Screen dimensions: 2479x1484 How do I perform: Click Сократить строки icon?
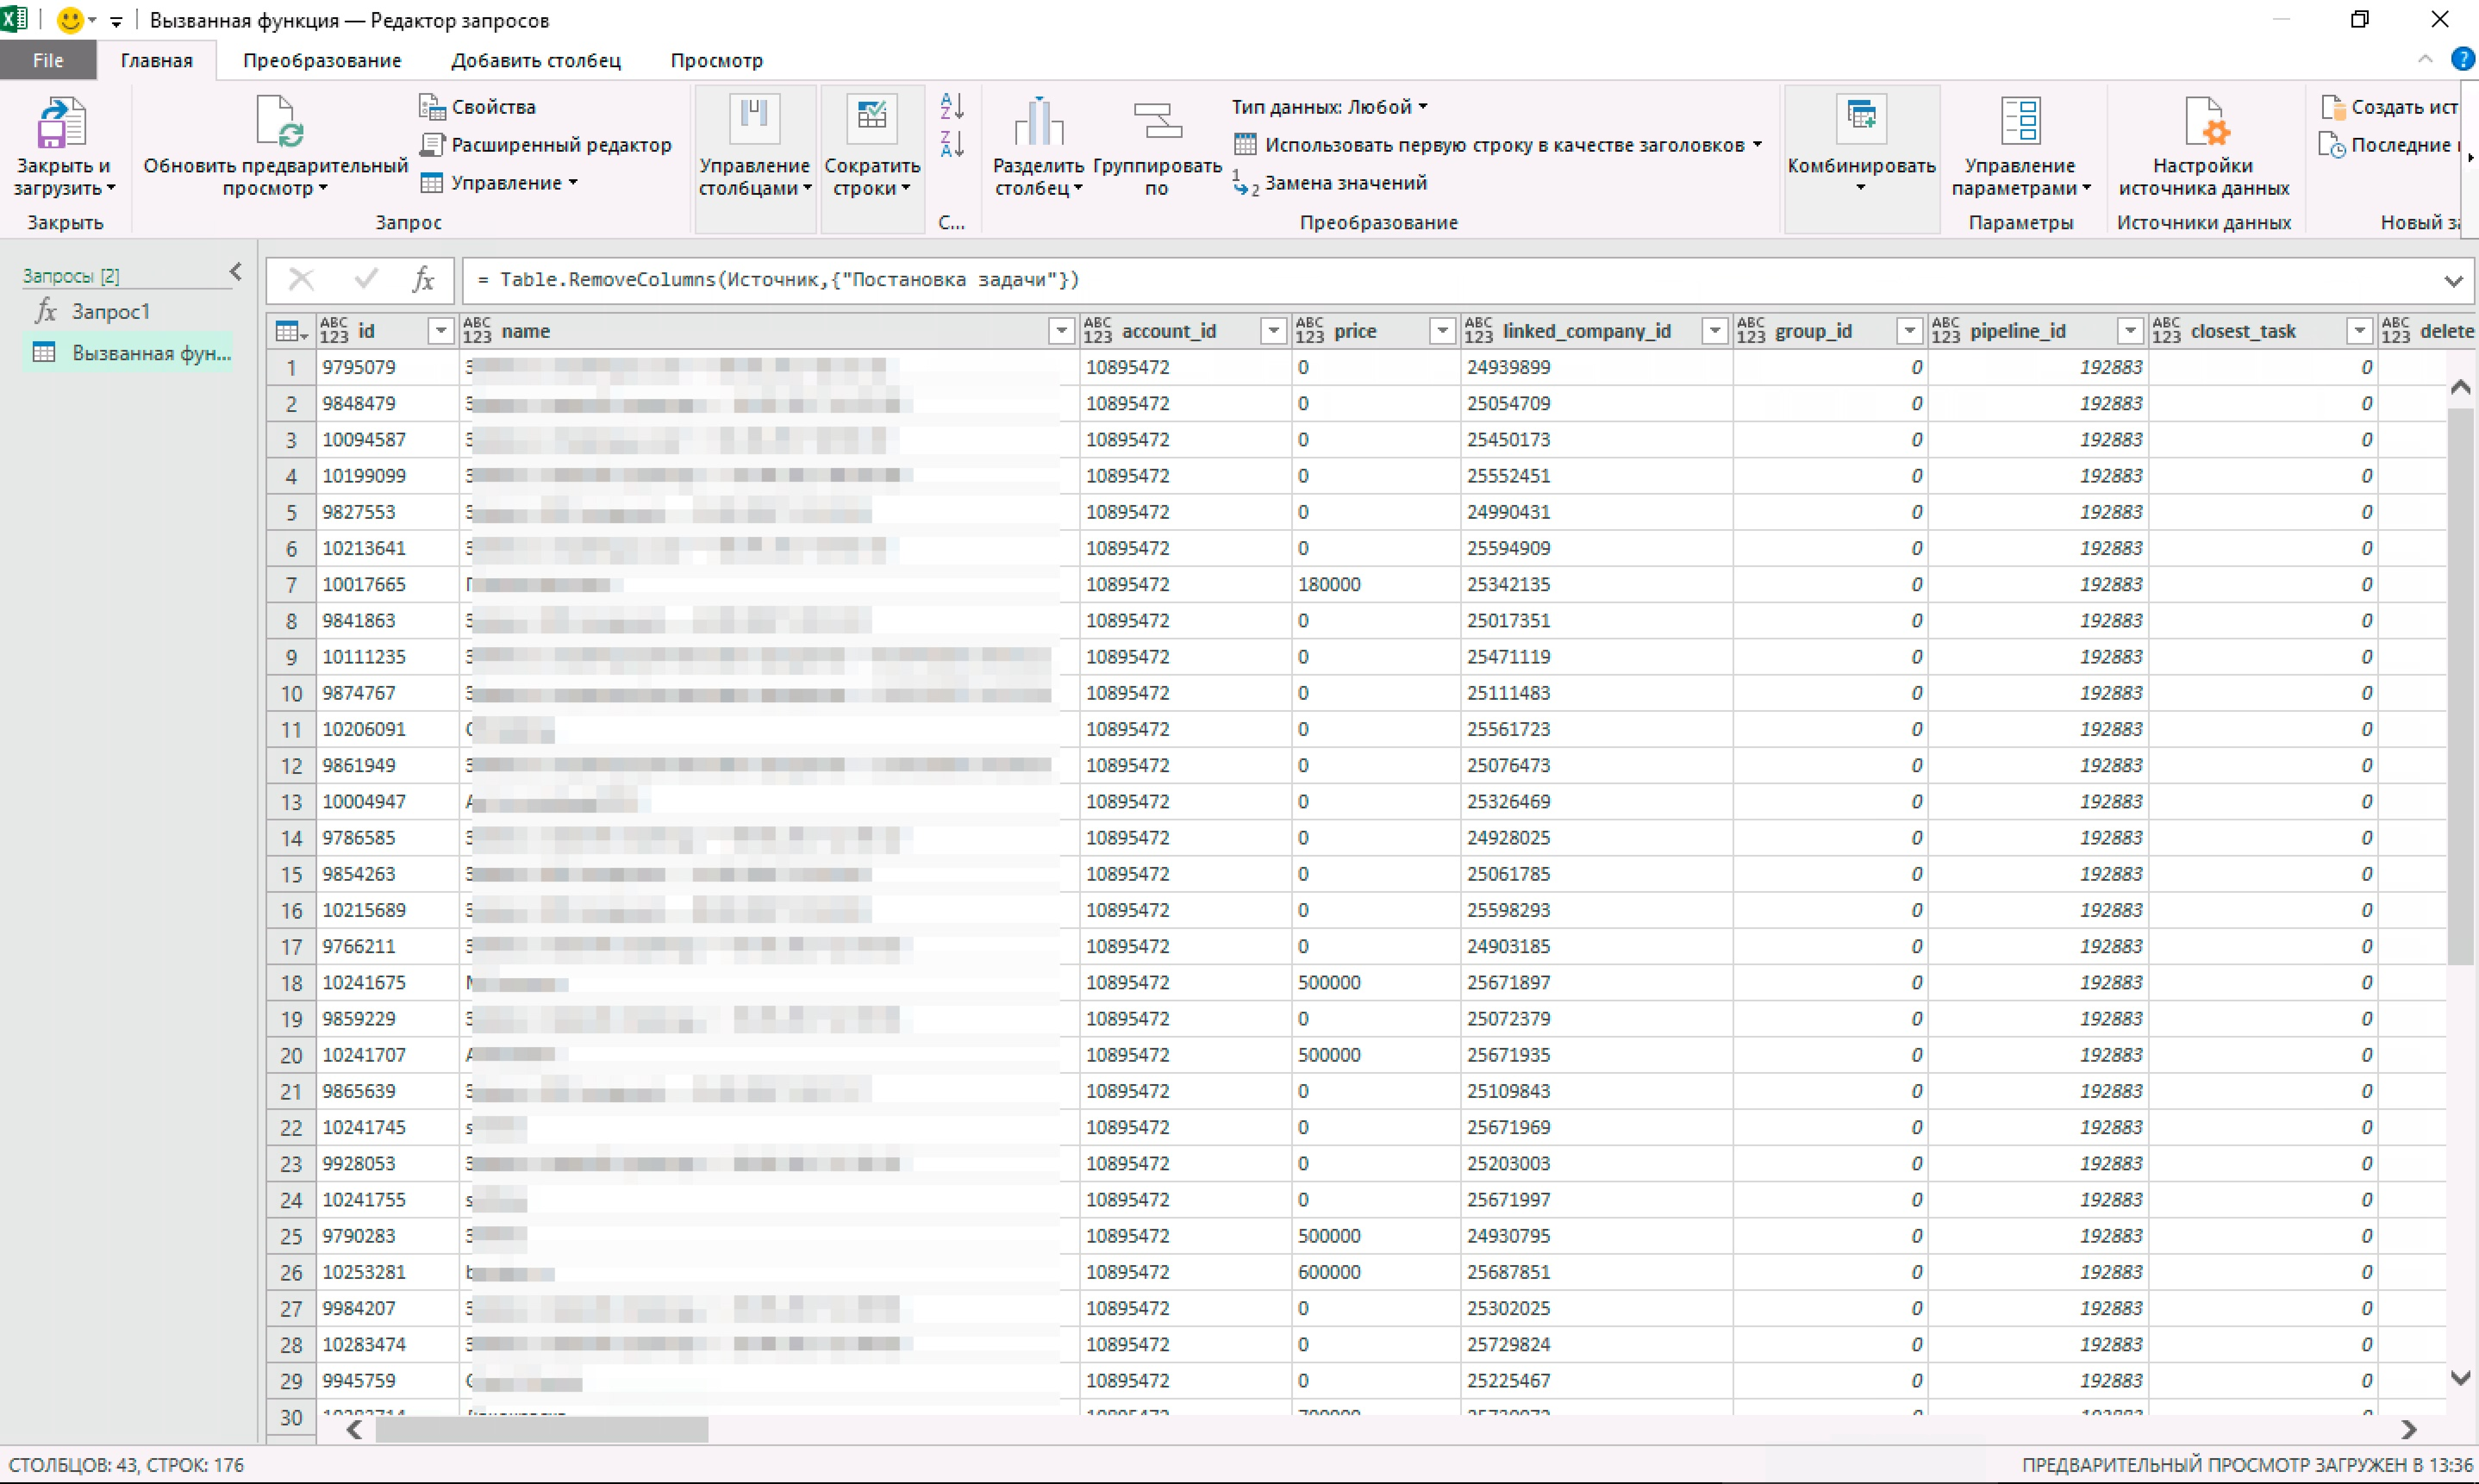[x=871, y=118]
